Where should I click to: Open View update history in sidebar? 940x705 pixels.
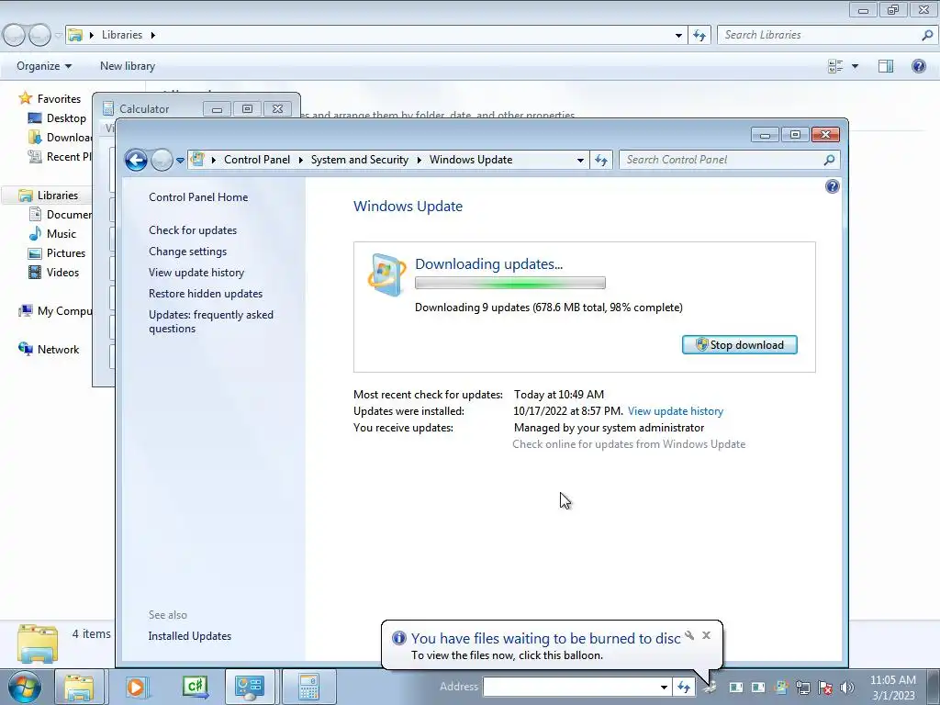[x=196, y=272]
